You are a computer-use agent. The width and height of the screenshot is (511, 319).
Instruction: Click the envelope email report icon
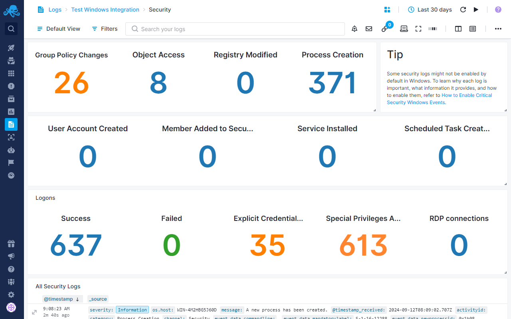click(369, 29)
